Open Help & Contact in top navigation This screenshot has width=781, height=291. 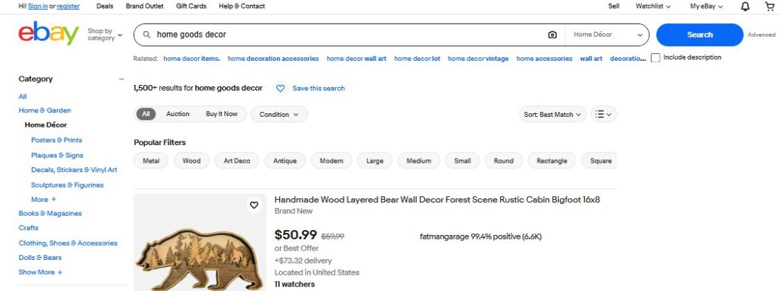tap(242, 6)
